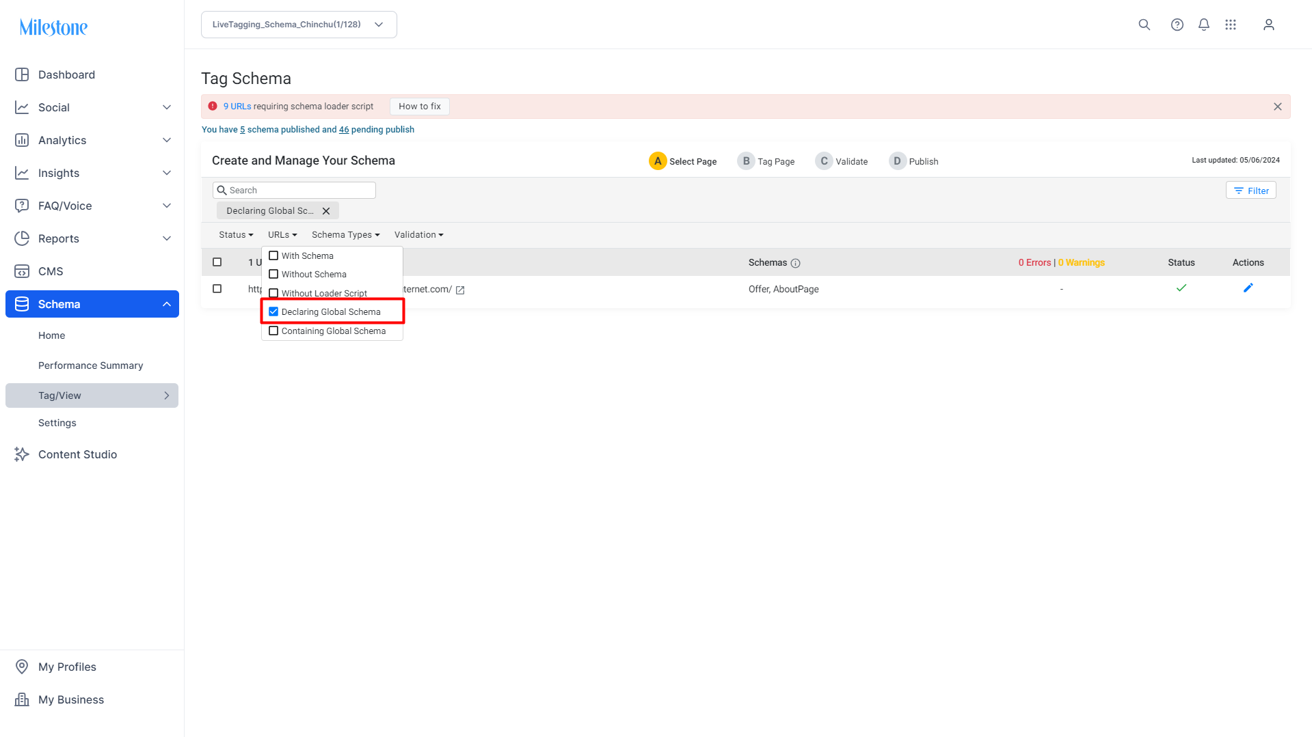Dismiss the schema loader script alert
This screenshot has height=737, width=1312.
pos(1278,107)
